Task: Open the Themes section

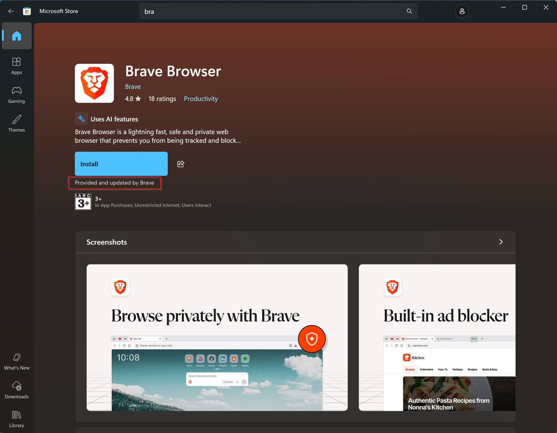Action: 17,123
